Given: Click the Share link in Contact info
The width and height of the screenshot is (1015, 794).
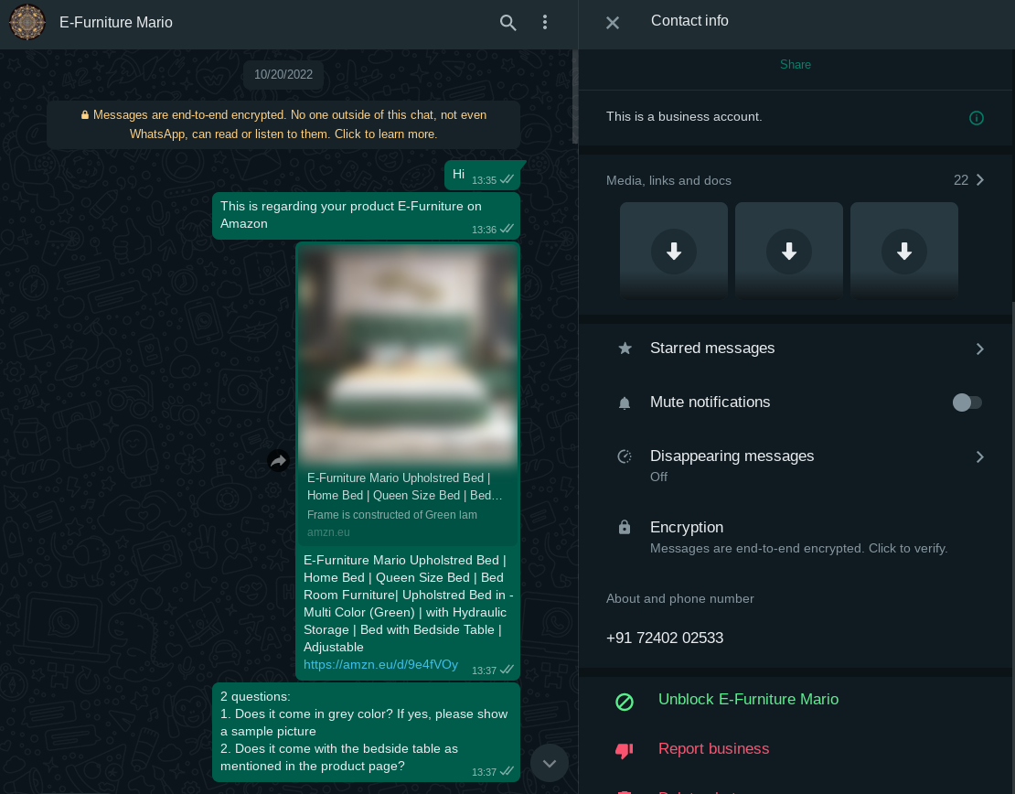Looking at the screenshot, I should tap(796, 65).
